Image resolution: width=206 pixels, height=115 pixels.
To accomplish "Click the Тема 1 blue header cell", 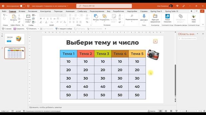I will coord(69,54).
